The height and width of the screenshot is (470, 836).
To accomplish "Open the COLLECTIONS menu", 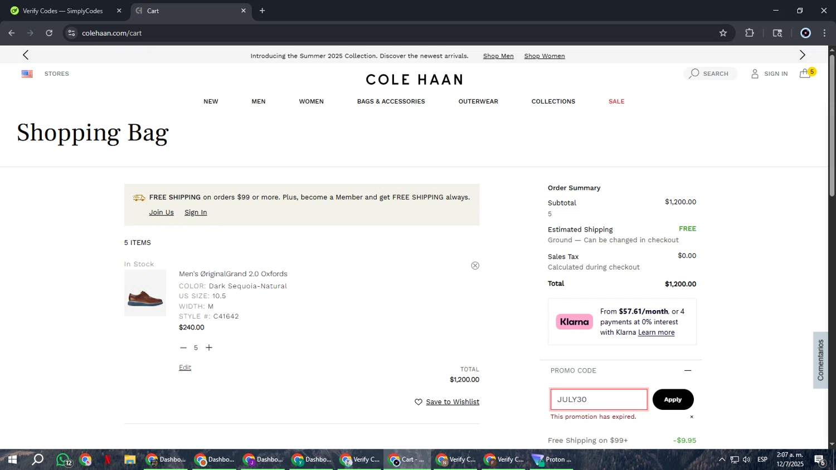I will pyautogui.click(x=553, y=101).
